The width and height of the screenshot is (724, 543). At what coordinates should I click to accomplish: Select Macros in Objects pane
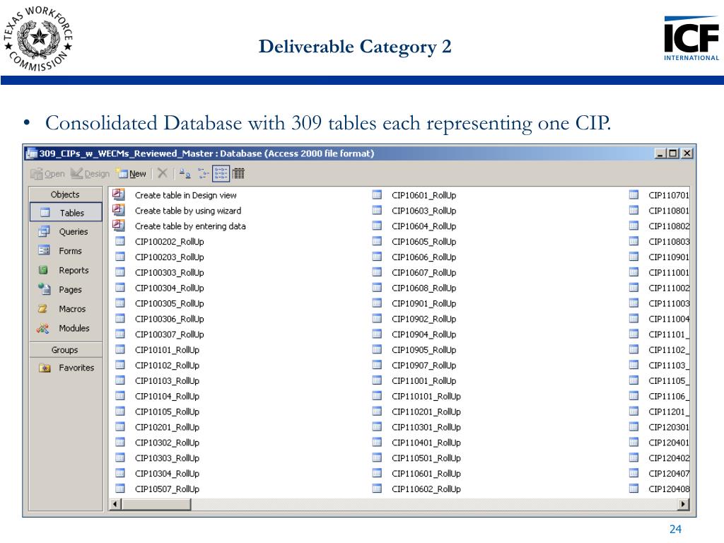point(66,309)
